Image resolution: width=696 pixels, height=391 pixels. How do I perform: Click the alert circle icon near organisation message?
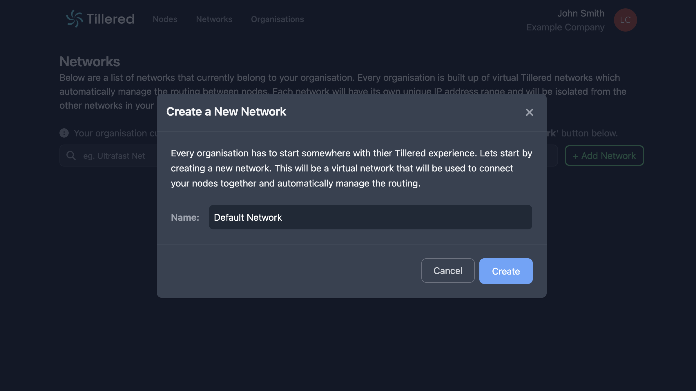click(x=64, y=133)
